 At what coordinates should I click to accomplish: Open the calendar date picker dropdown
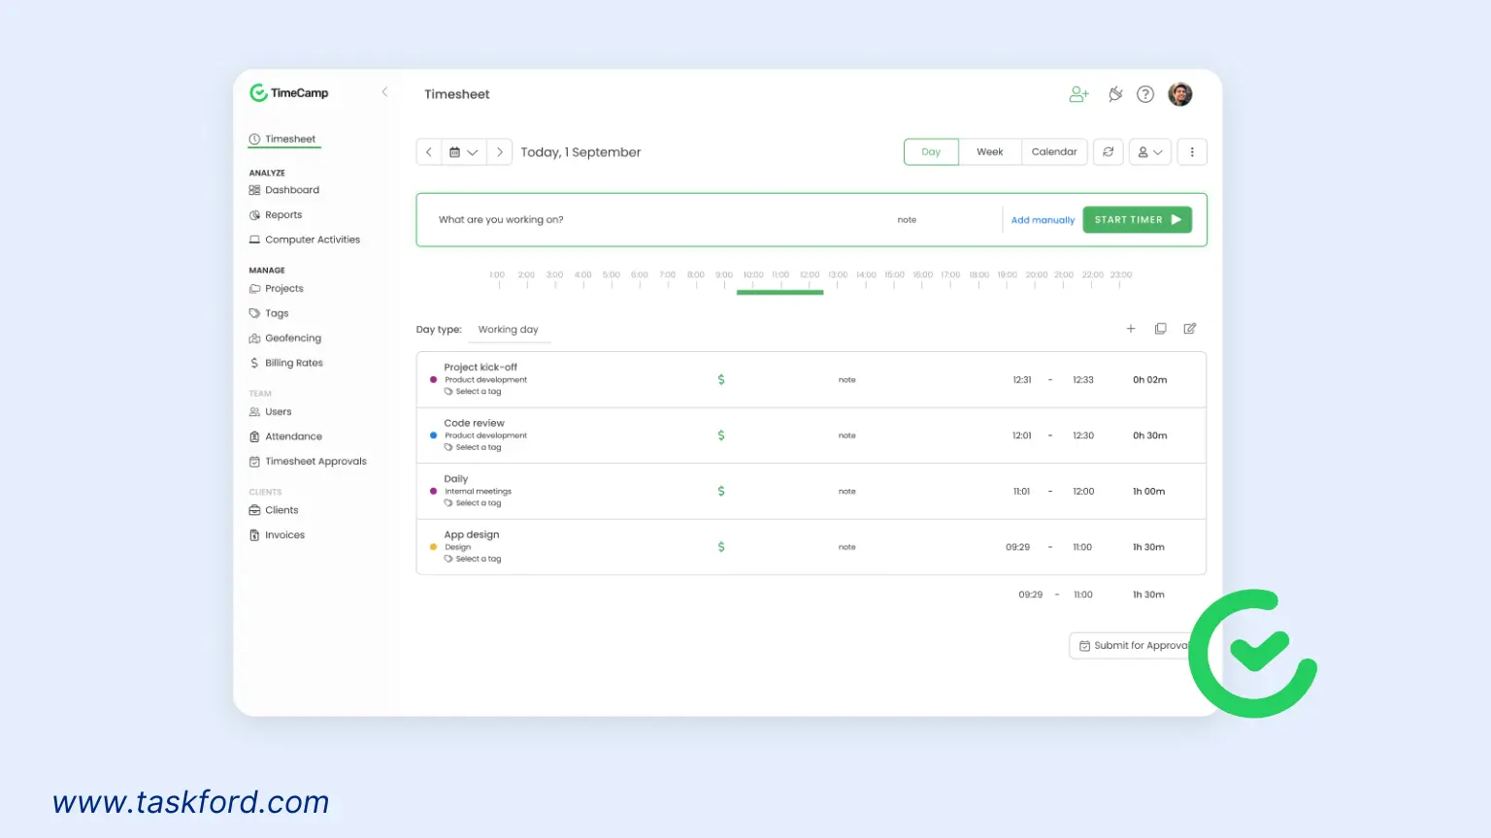tap(464, 152)
